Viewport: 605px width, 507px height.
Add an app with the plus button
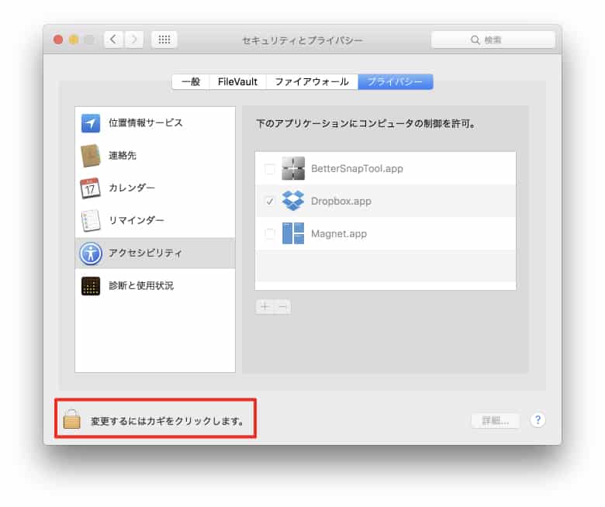[264, 306]
